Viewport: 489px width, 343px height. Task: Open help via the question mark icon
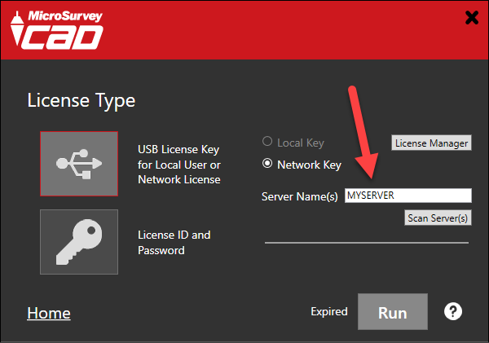[x=453, y=311]
